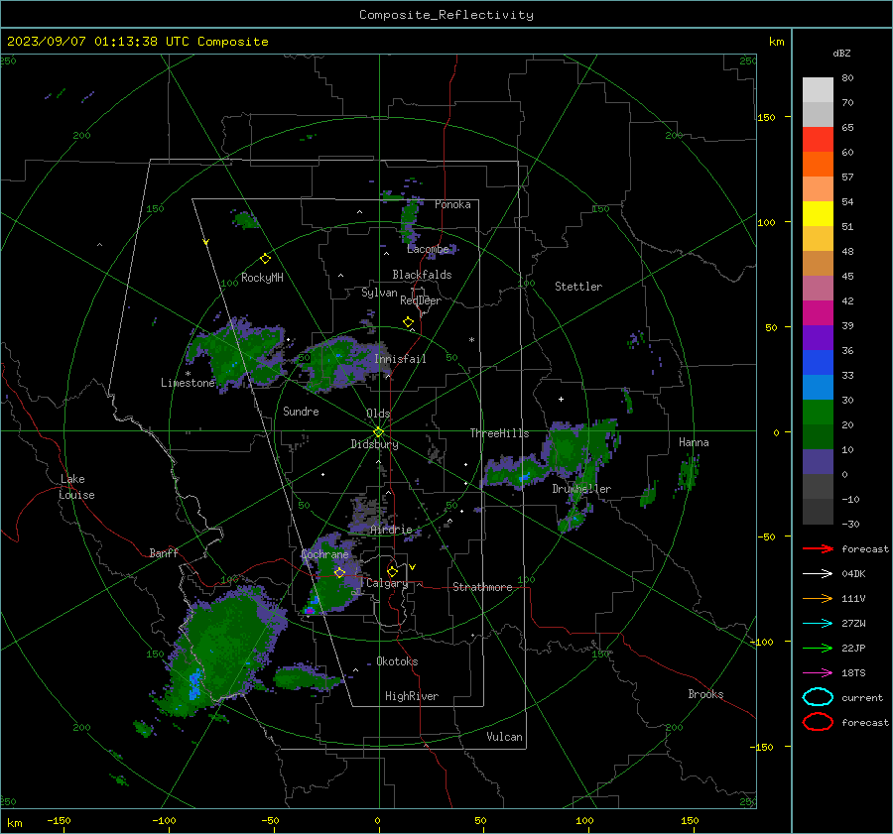Click the Drumheller town label
Image resolution: width=893 pixels, height=834 pixels.
point(581,489)
